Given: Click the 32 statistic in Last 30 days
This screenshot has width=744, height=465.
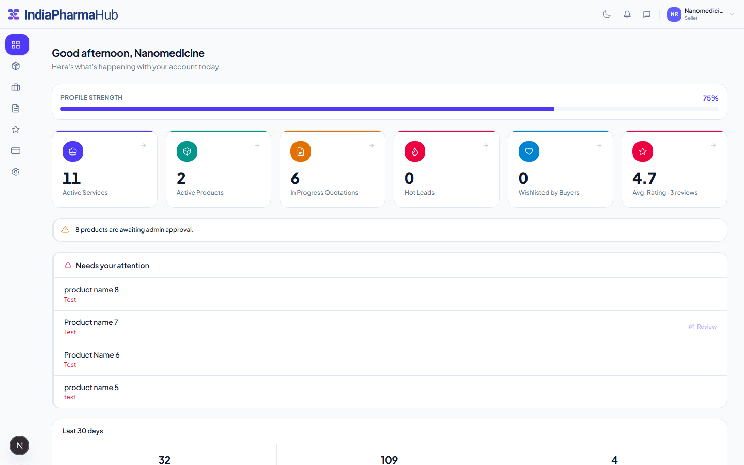Looking at the screenshot, I should pyautogui.click(x=164, y=460).
